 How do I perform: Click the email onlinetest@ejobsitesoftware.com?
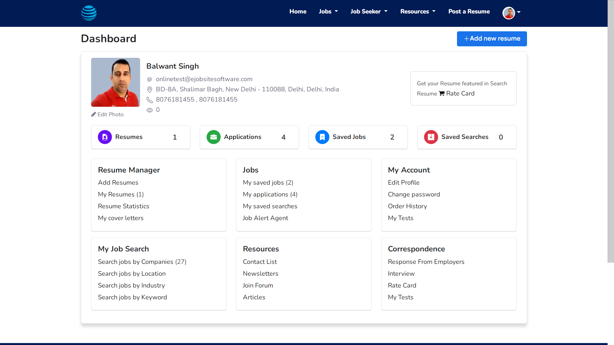(x=204, y=79)
